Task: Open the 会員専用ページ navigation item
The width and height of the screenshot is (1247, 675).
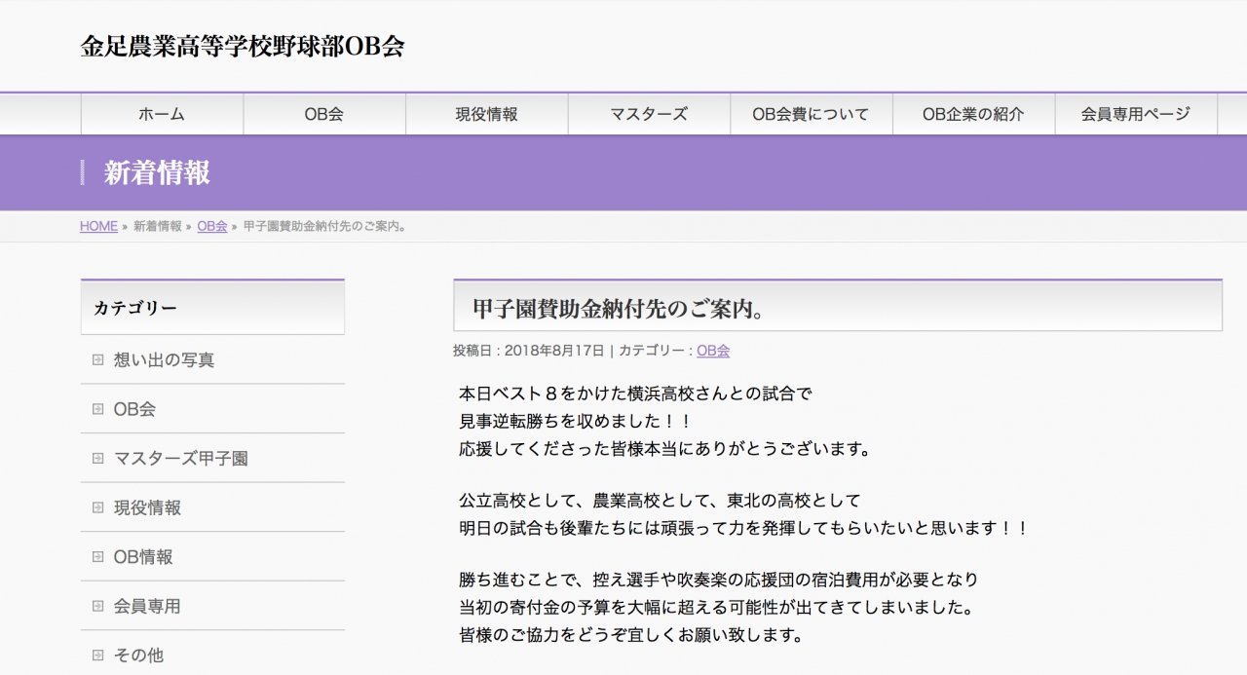Action: coord(1134,114)
